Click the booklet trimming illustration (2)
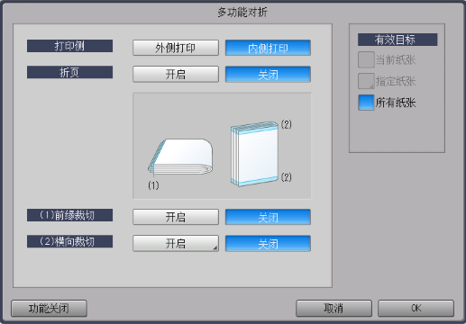 tap(254, 154)
